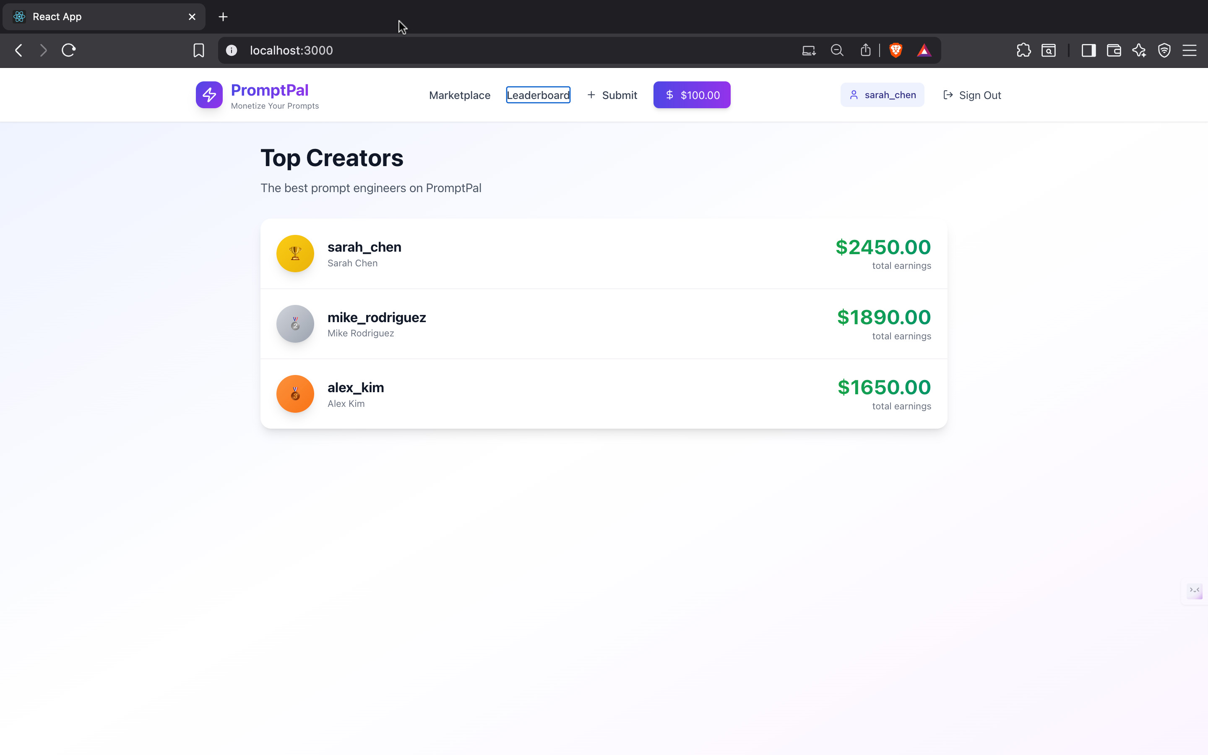Bookmark this page with bookmark icon
This screenshot has width=1208, height=755.
point(199,50)
